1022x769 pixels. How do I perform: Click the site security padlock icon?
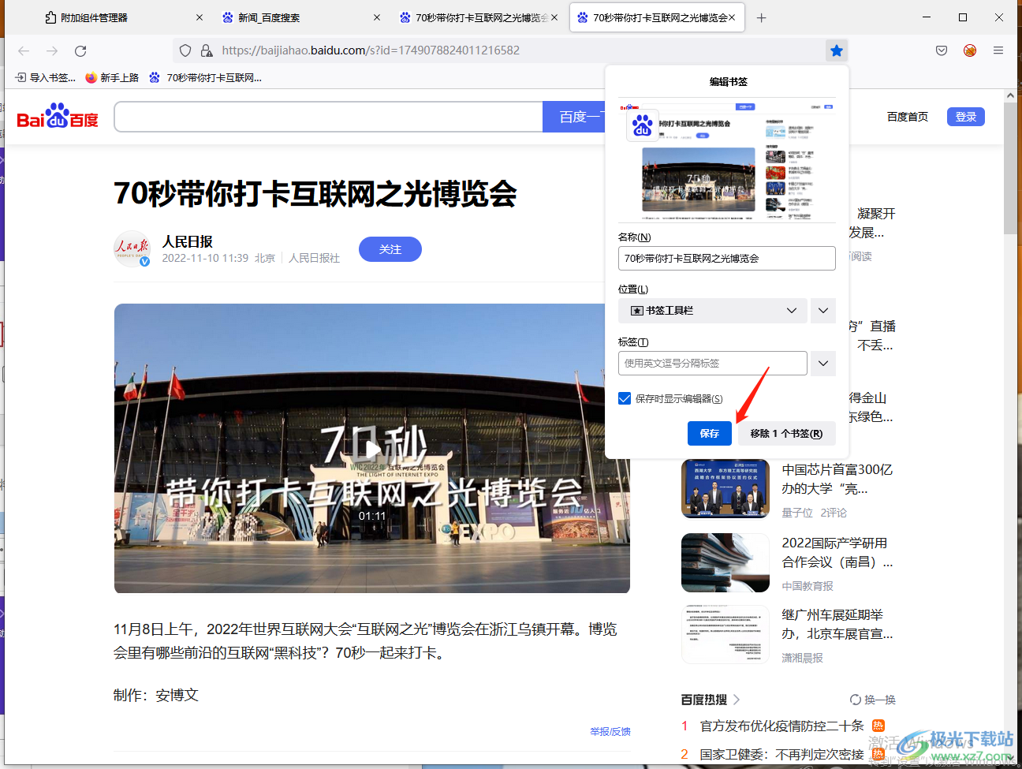coord(207,50)
